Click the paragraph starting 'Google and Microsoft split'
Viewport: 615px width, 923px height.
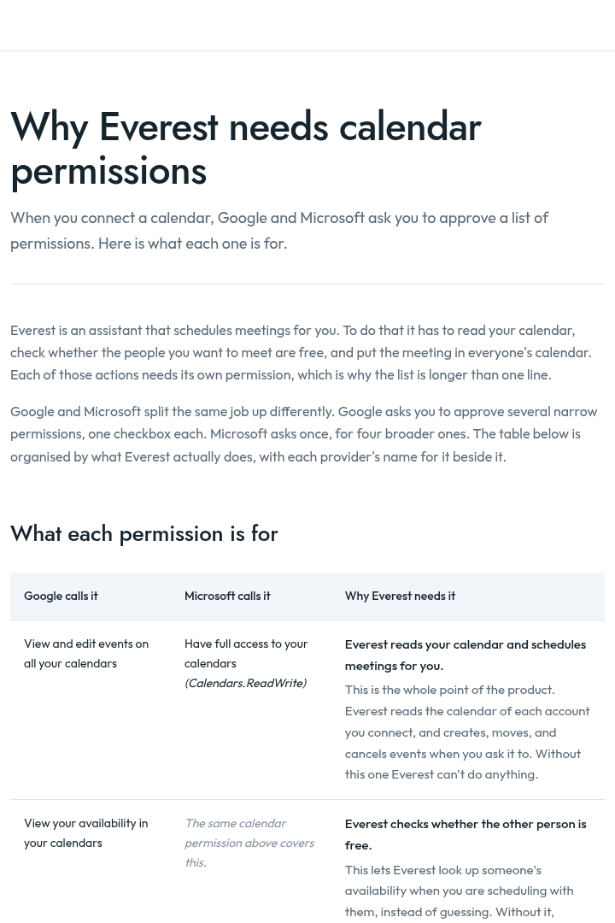click(x=304, y=434)
